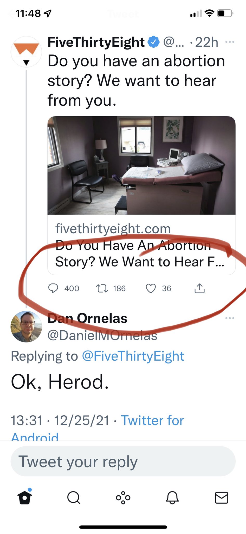The width and height of the screenshot is (246, 534).
Task: Open the Spaces tab icon
Action: point(123,497)
